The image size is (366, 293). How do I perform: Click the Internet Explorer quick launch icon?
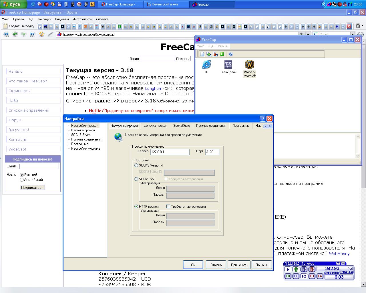pyautogui.click(x=33, y=4)
